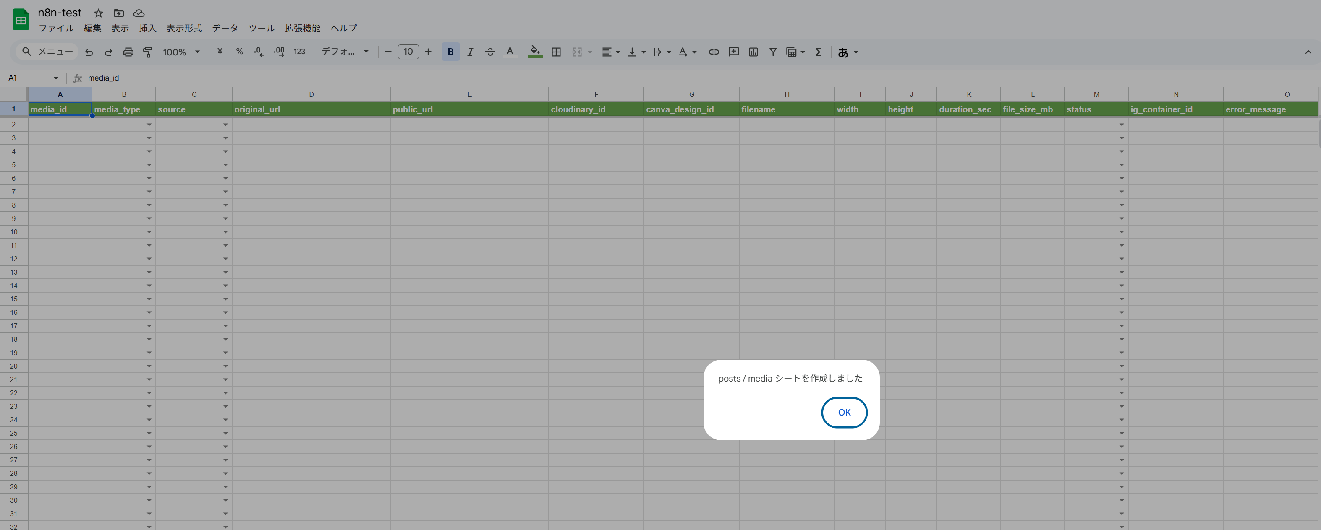Screen dimensions: 1321x530
Task: Click the insert comment icon
Action: (x=733, y=52)
